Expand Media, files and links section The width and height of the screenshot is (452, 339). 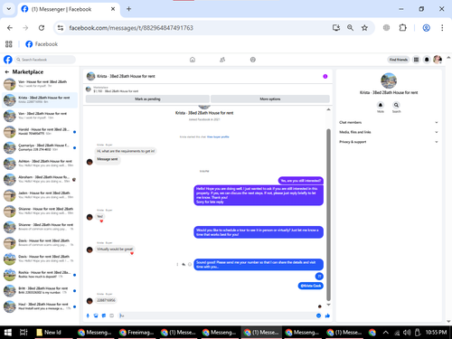point(389,132)
